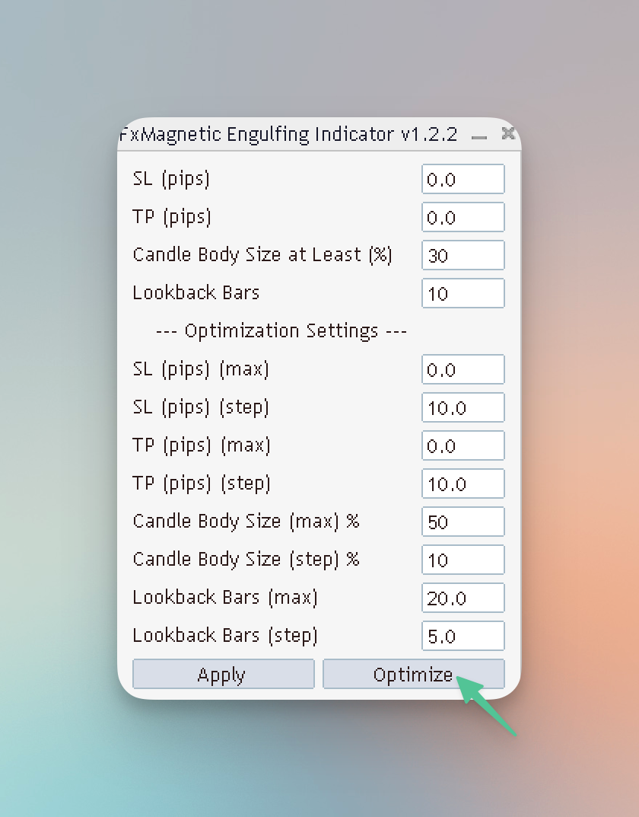This screenshot has width=639, height=817.
Task: Click the Candle Body Size (max) % field
Action: [x=463, y=522]
